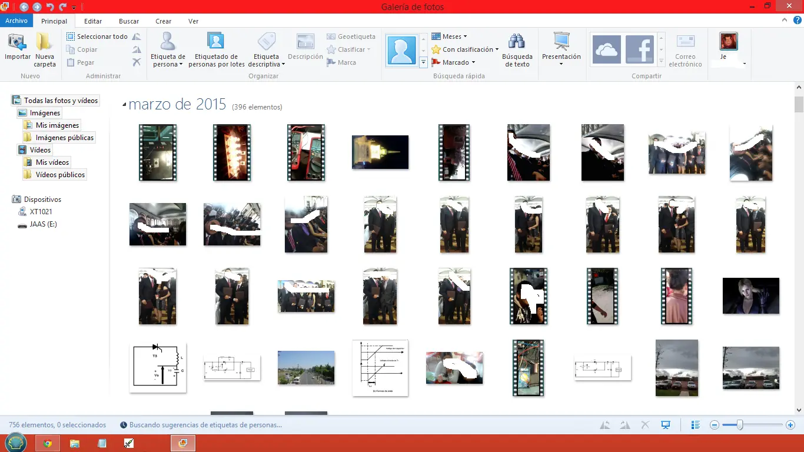Collapse the ribbon with chevron

784,20
